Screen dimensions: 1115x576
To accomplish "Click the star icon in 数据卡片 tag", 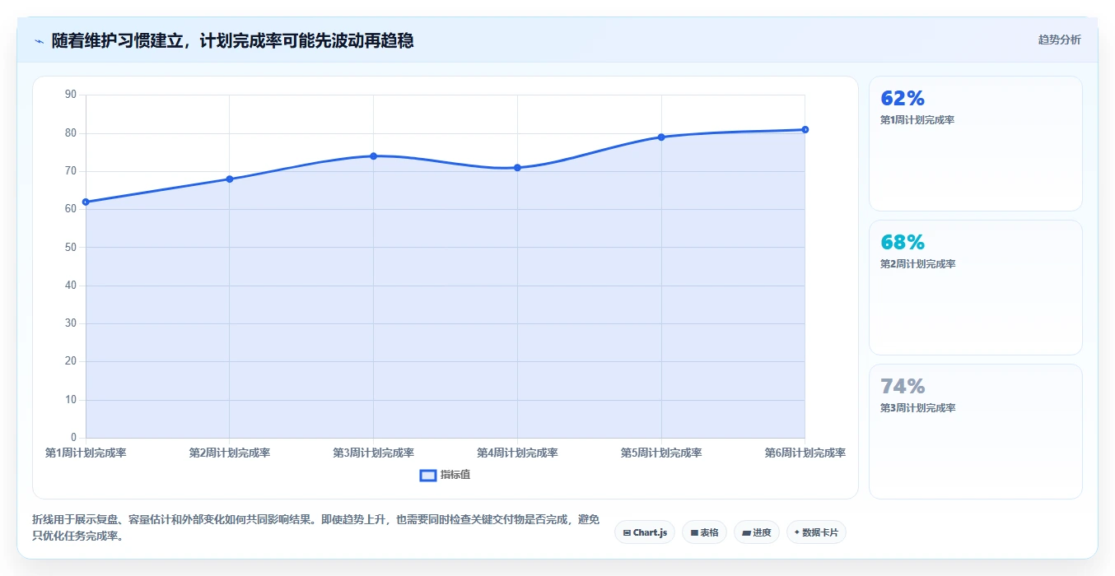I will pyautogui.click(x=797, y=532).
